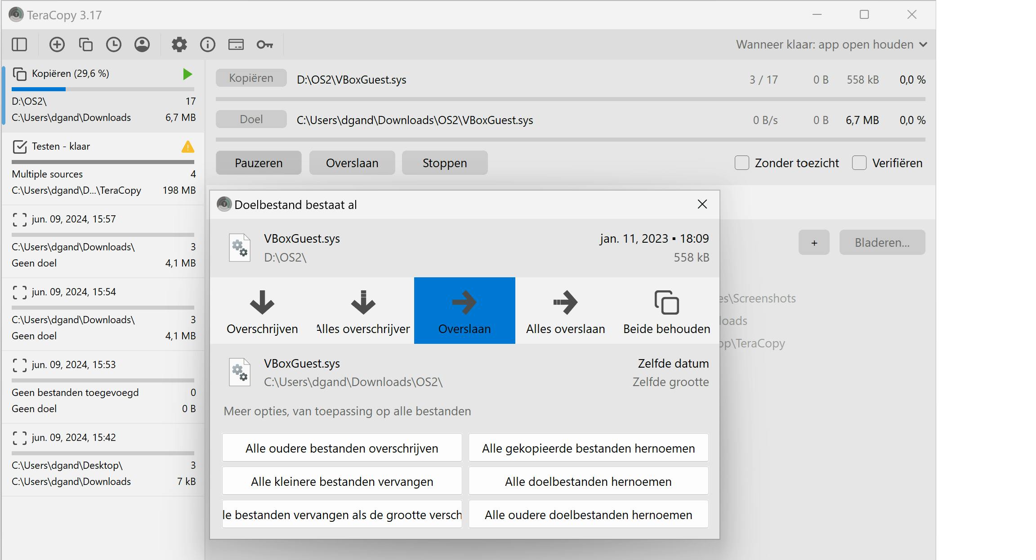Click the license key icon

(x=264, y=44)
